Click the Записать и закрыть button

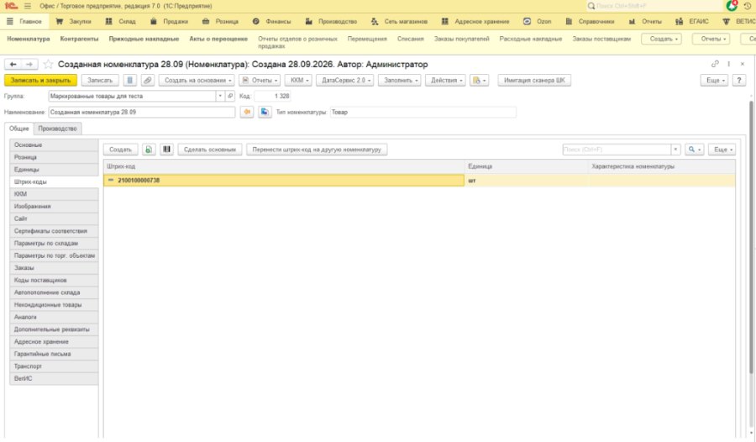[x=40, y=80]
